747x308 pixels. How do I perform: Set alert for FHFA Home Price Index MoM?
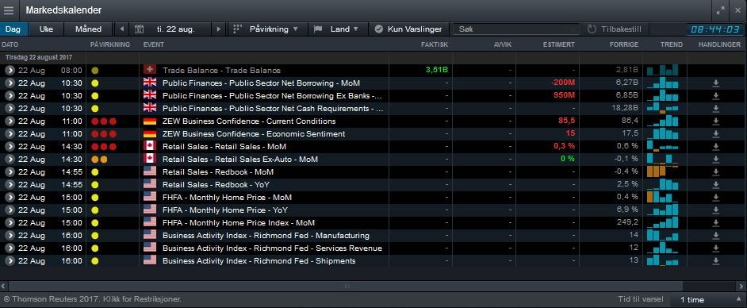[x=715, y=223]
